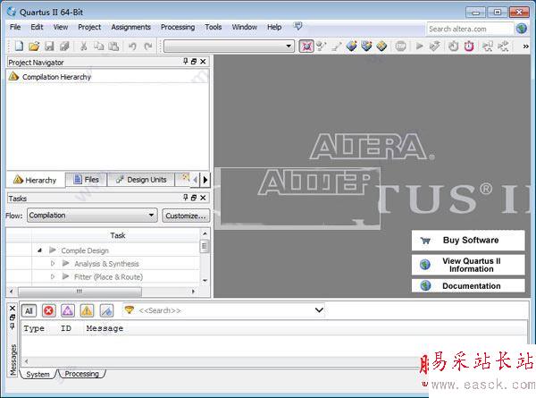The width and height of the screenshot is (536, 398).
Task: Collapse the Compile Design tree node
Action: pos(39,250)
